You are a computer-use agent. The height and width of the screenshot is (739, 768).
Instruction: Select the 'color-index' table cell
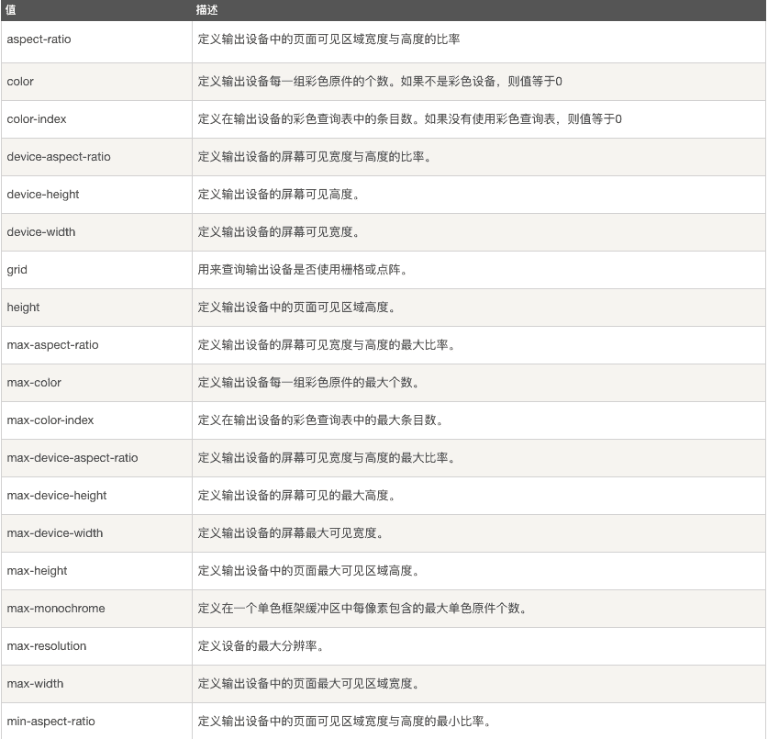point(96,119)
